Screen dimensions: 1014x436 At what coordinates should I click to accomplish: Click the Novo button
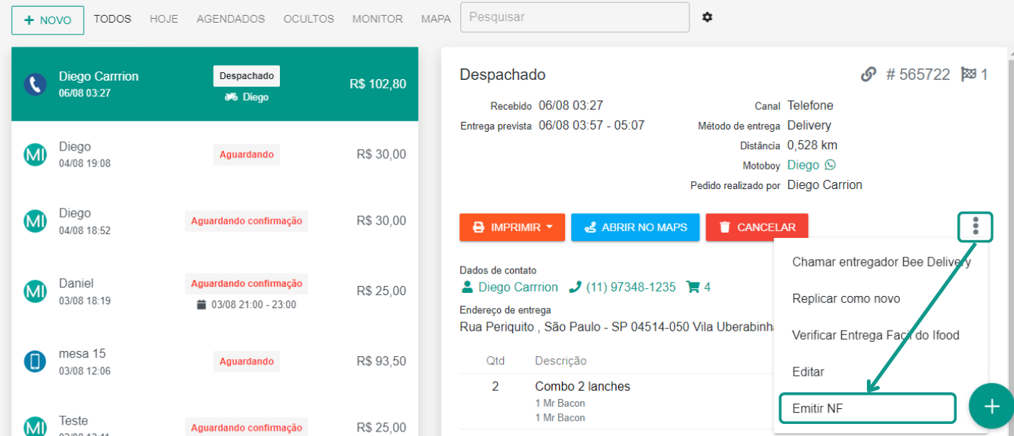(x=48, y=20)
